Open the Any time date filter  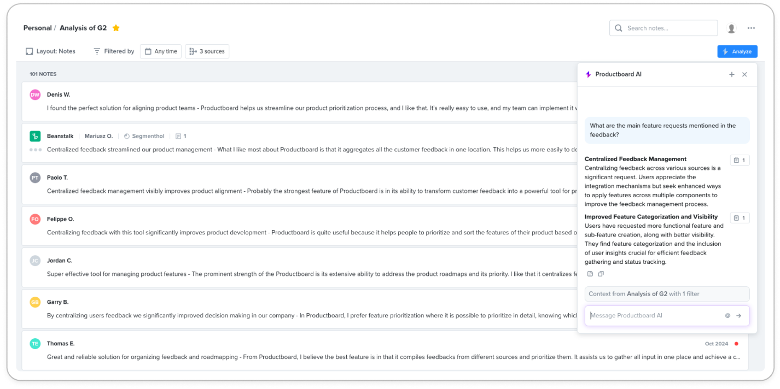coord(161,51)
